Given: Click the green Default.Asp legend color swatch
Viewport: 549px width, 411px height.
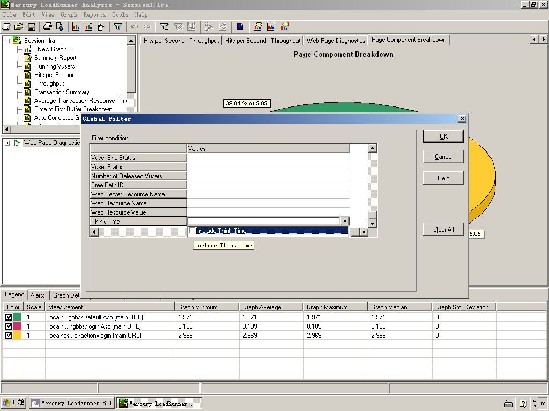Looking at the screenshot, I should (x=18, y=317).
